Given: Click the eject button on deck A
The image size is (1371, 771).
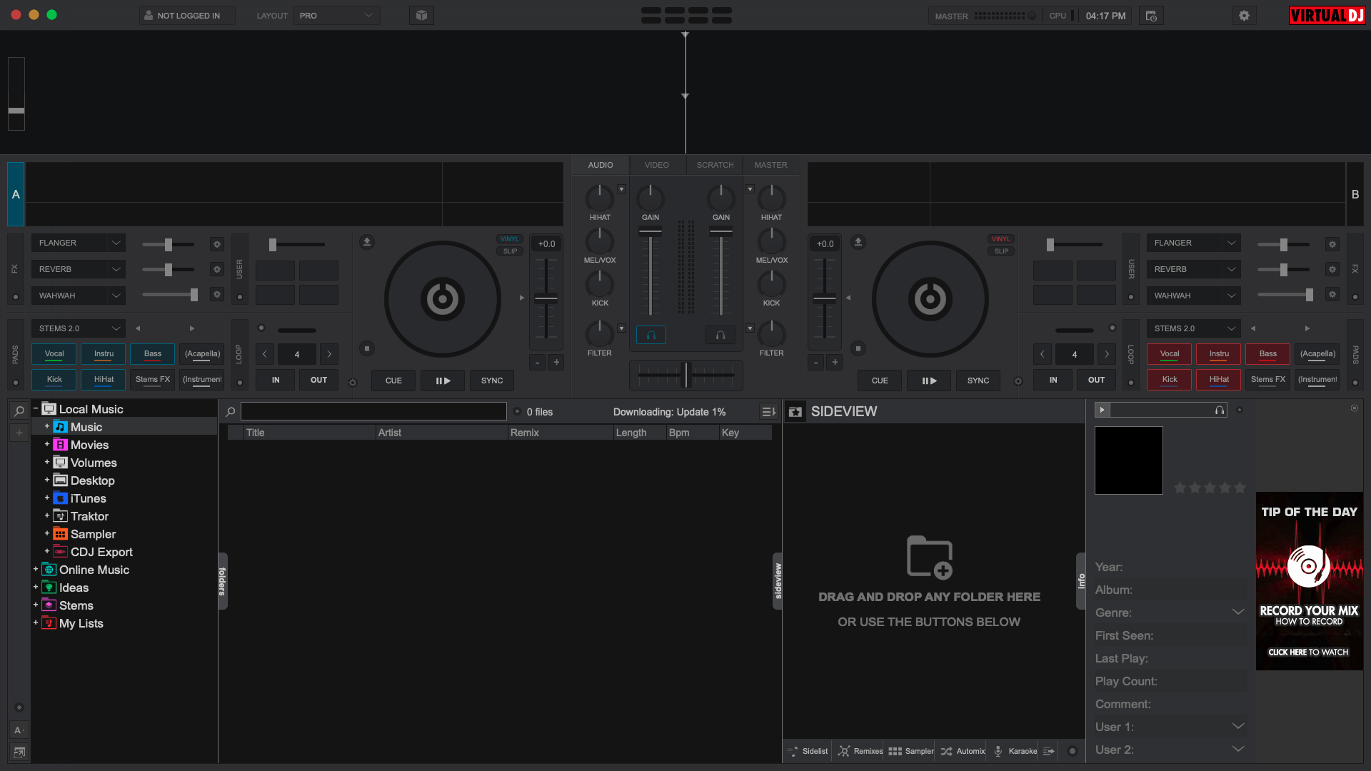Looking at the screenshot, I should [367, 242].
